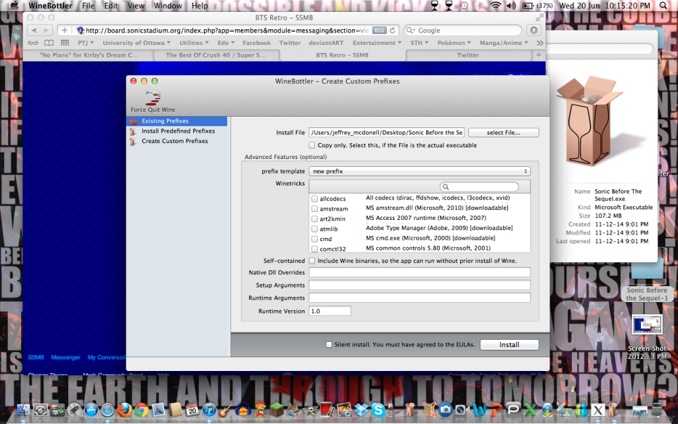Check the atmlib winetrick
The image size is (678, 424).
coord(315,229)
